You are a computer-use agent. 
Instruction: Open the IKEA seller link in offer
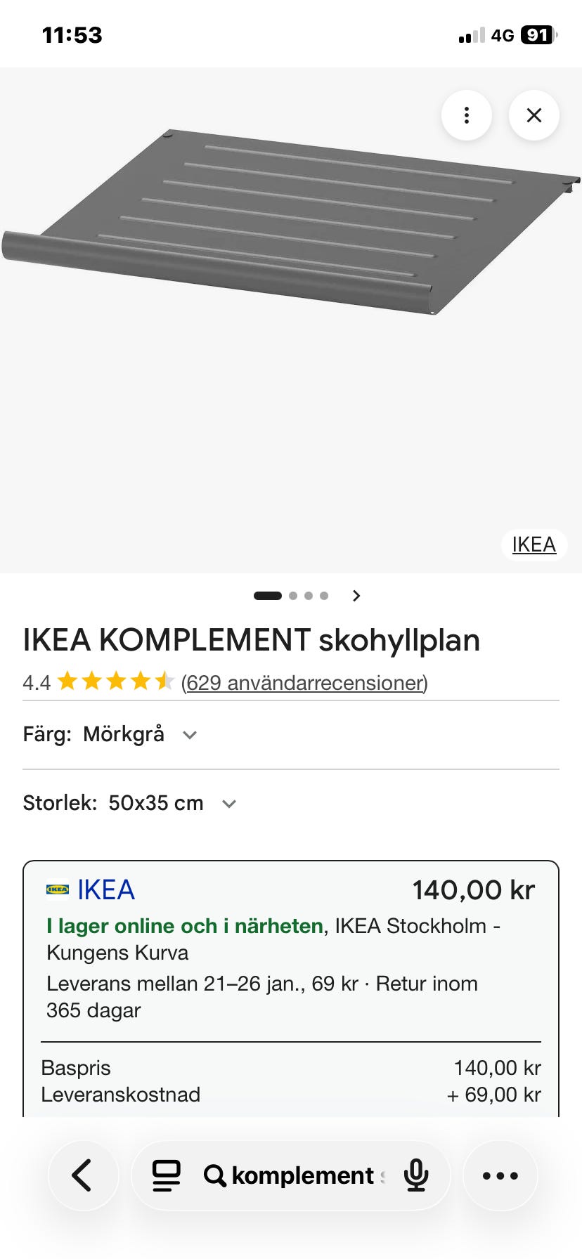click(x=106, y=889)
